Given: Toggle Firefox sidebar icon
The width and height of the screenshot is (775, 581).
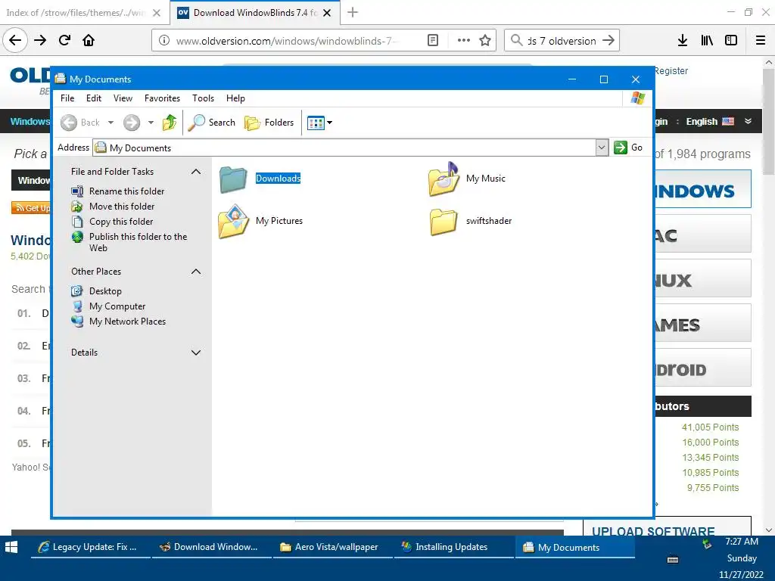Looking at the screenshot, I should pos(731,41).
